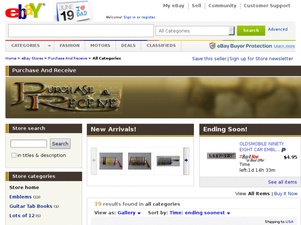Tick the 'in titles & description' checkbox
The height and width of the screenshot is (225, 301).
pos(14,155)
